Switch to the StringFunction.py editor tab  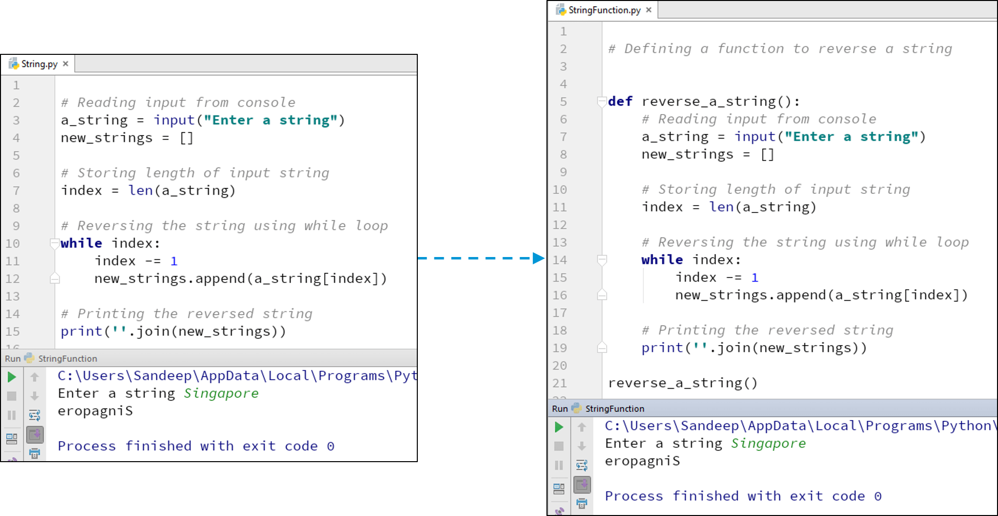point(604,10)
